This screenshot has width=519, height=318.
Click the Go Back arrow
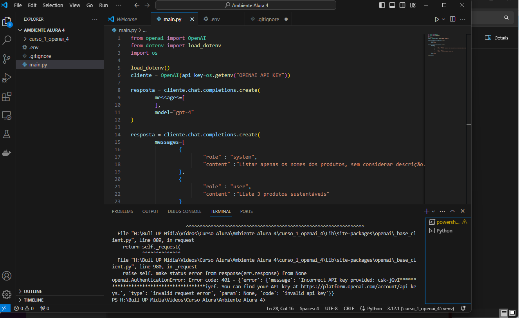coord(137,5)
